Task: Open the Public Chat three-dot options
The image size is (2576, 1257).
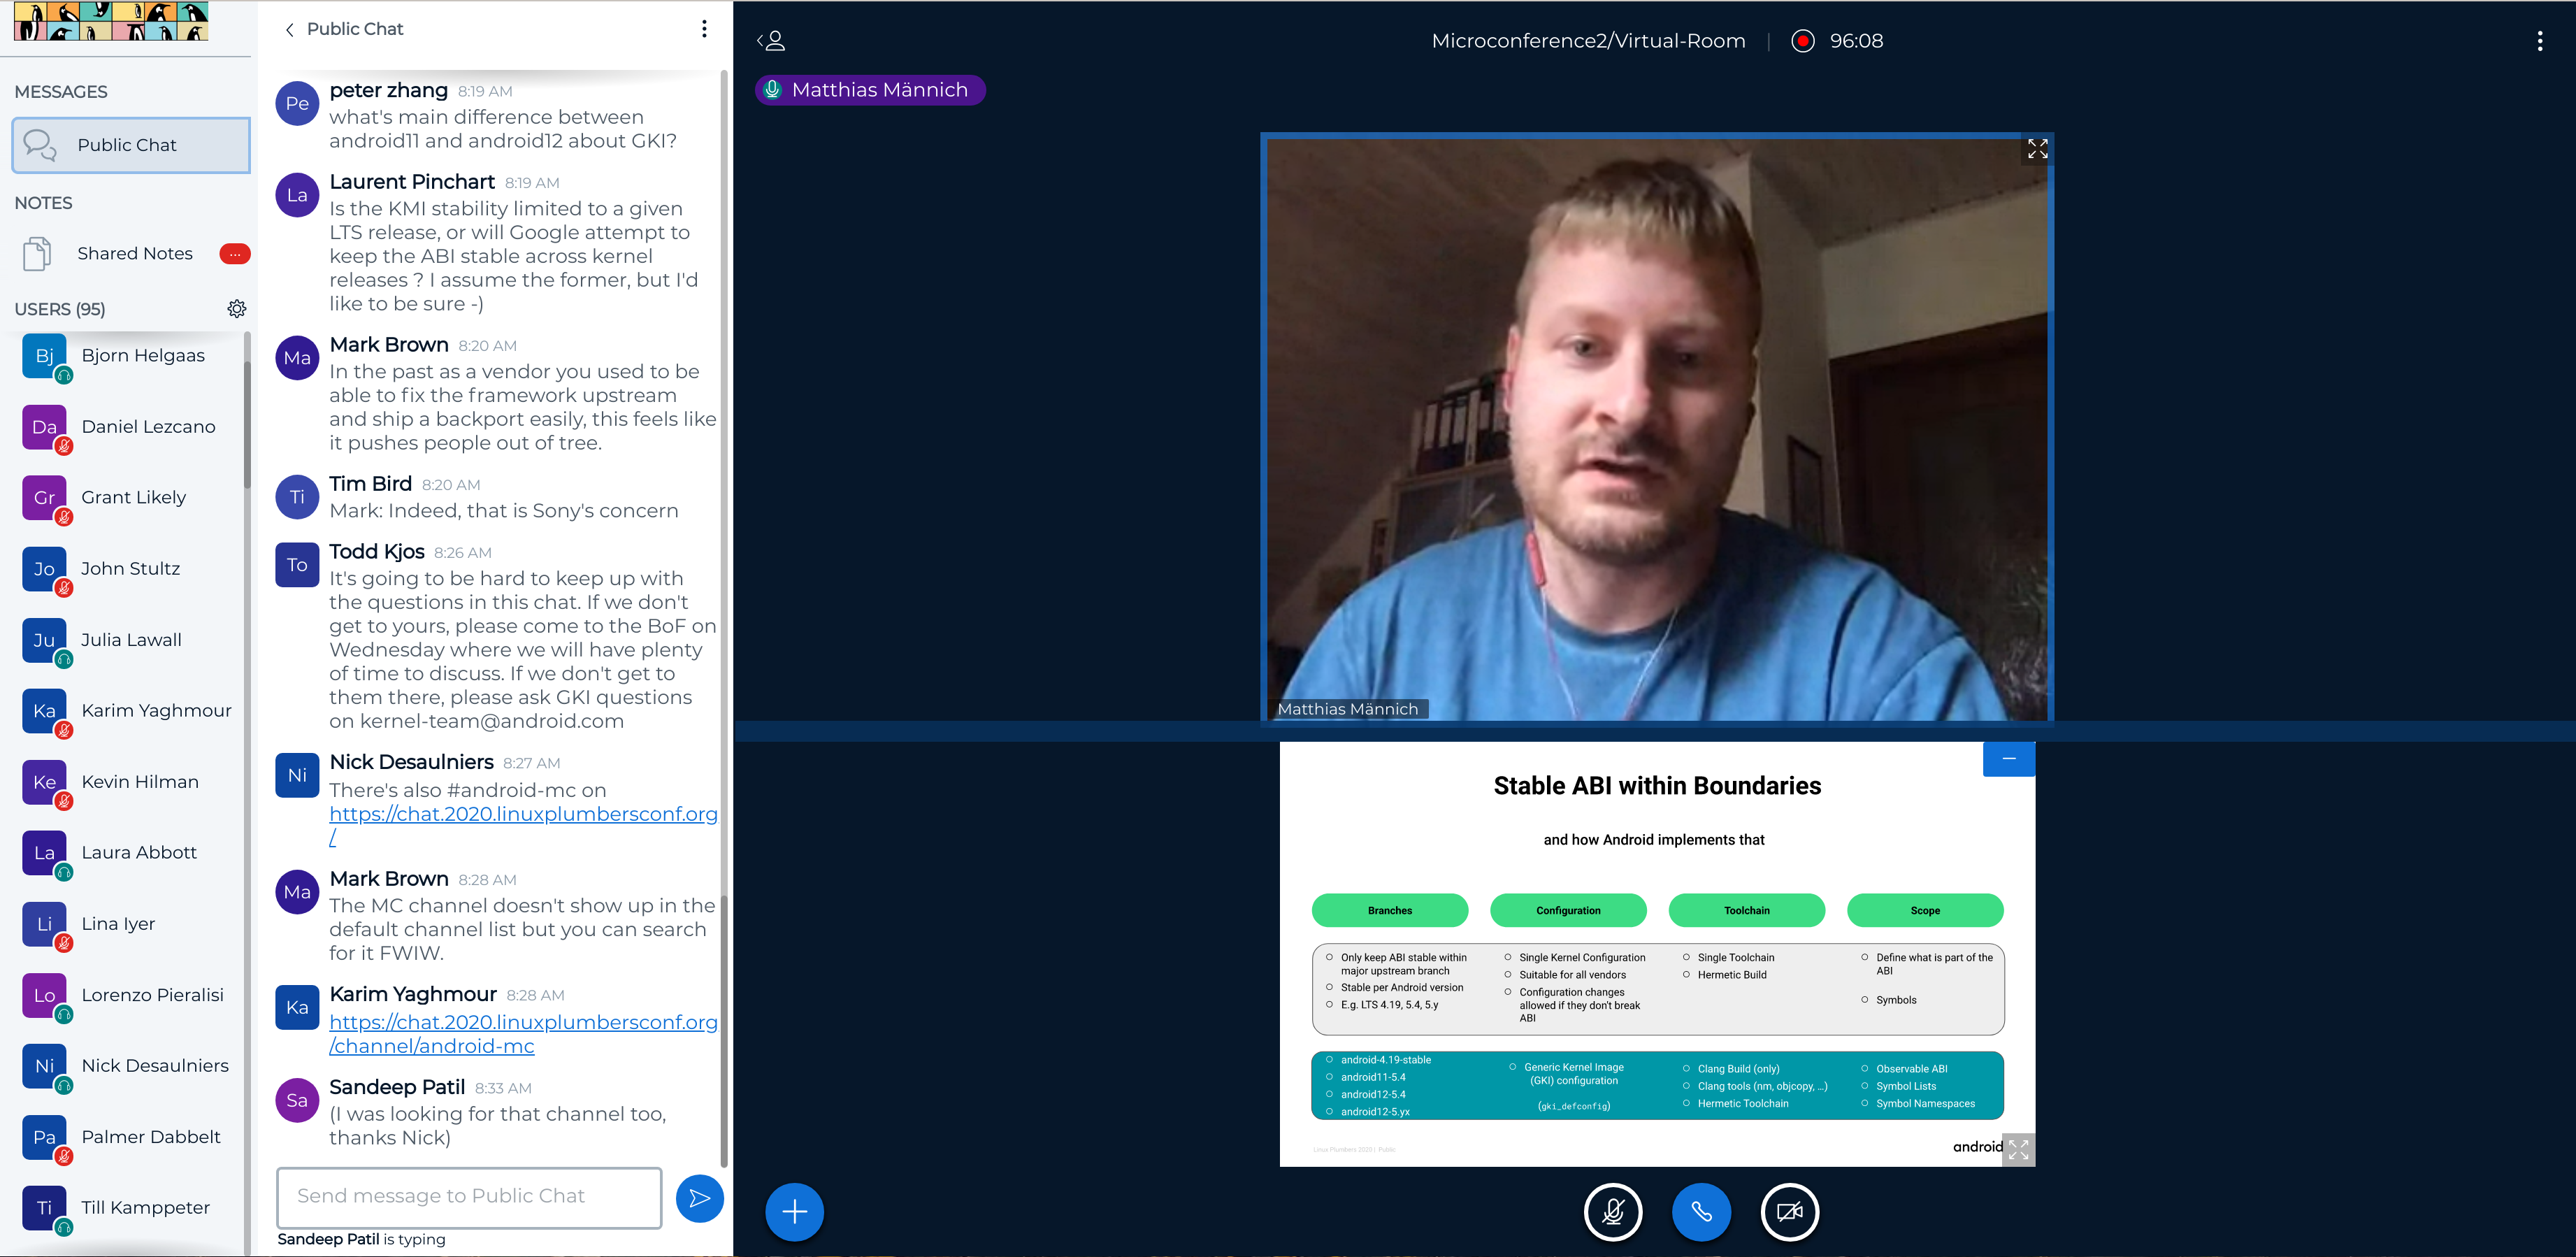Action: [x=704, y=29]
